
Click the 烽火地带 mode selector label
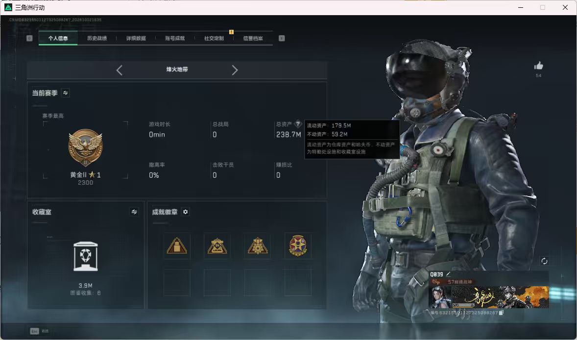[177, 69]
